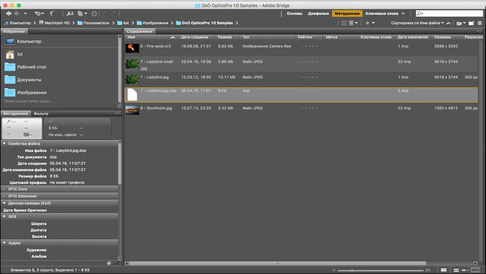Click larger thumbnail size icon
The image size is (486, 274).
pyautogui.click(x=428, y=270)
